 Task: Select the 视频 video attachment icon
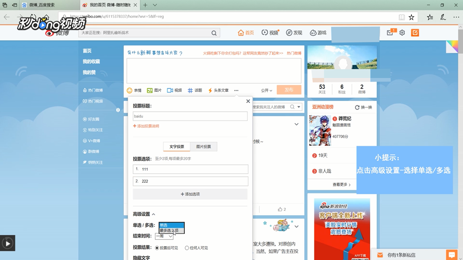[174, 90]
